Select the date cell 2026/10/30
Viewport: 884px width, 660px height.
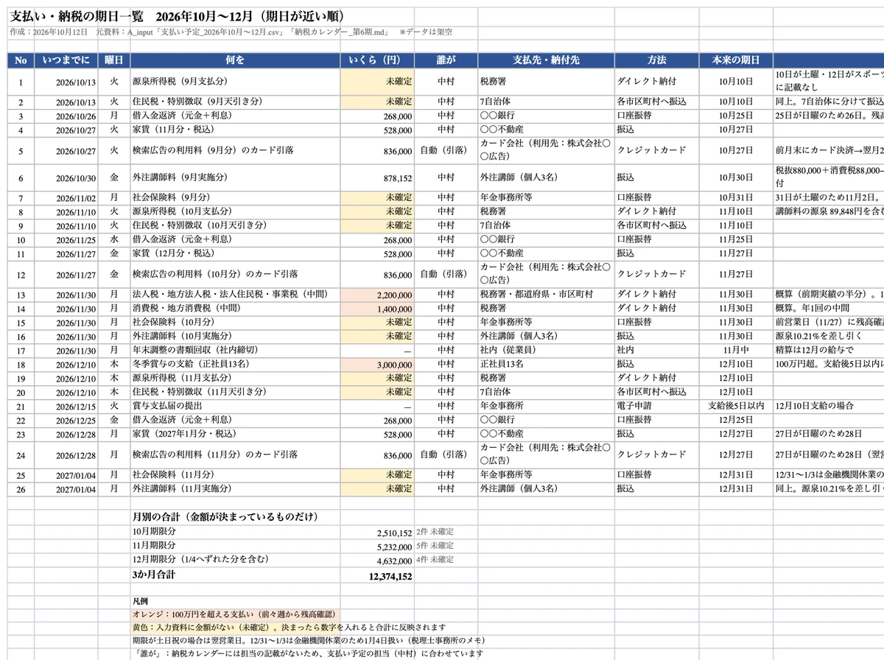click(68, 178)
